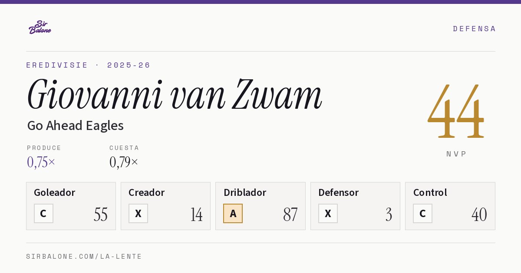The image size is (521, 273).
Task: Click the PRODUCE label
Action: click(x=44, y=148)
